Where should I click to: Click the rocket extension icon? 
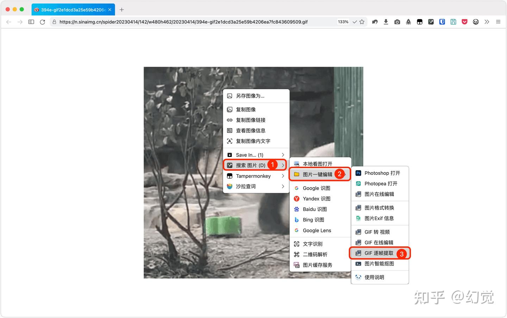(x=408, y=22)
